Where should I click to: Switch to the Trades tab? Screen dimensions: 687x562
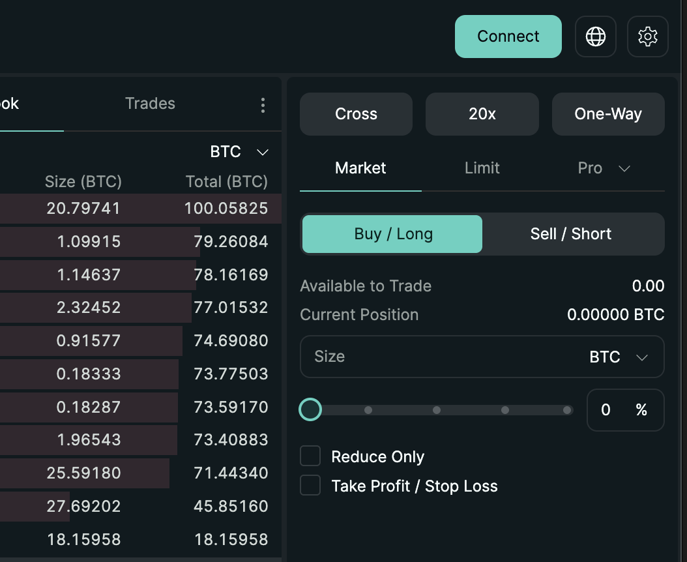click(150, 104)
